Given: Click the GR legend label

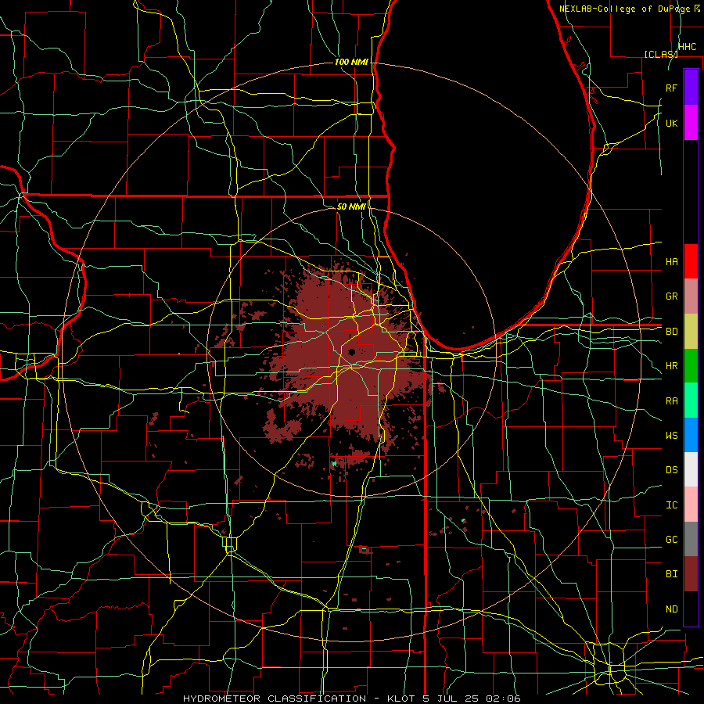Looking at the screenshot, I should coord(672,296).
